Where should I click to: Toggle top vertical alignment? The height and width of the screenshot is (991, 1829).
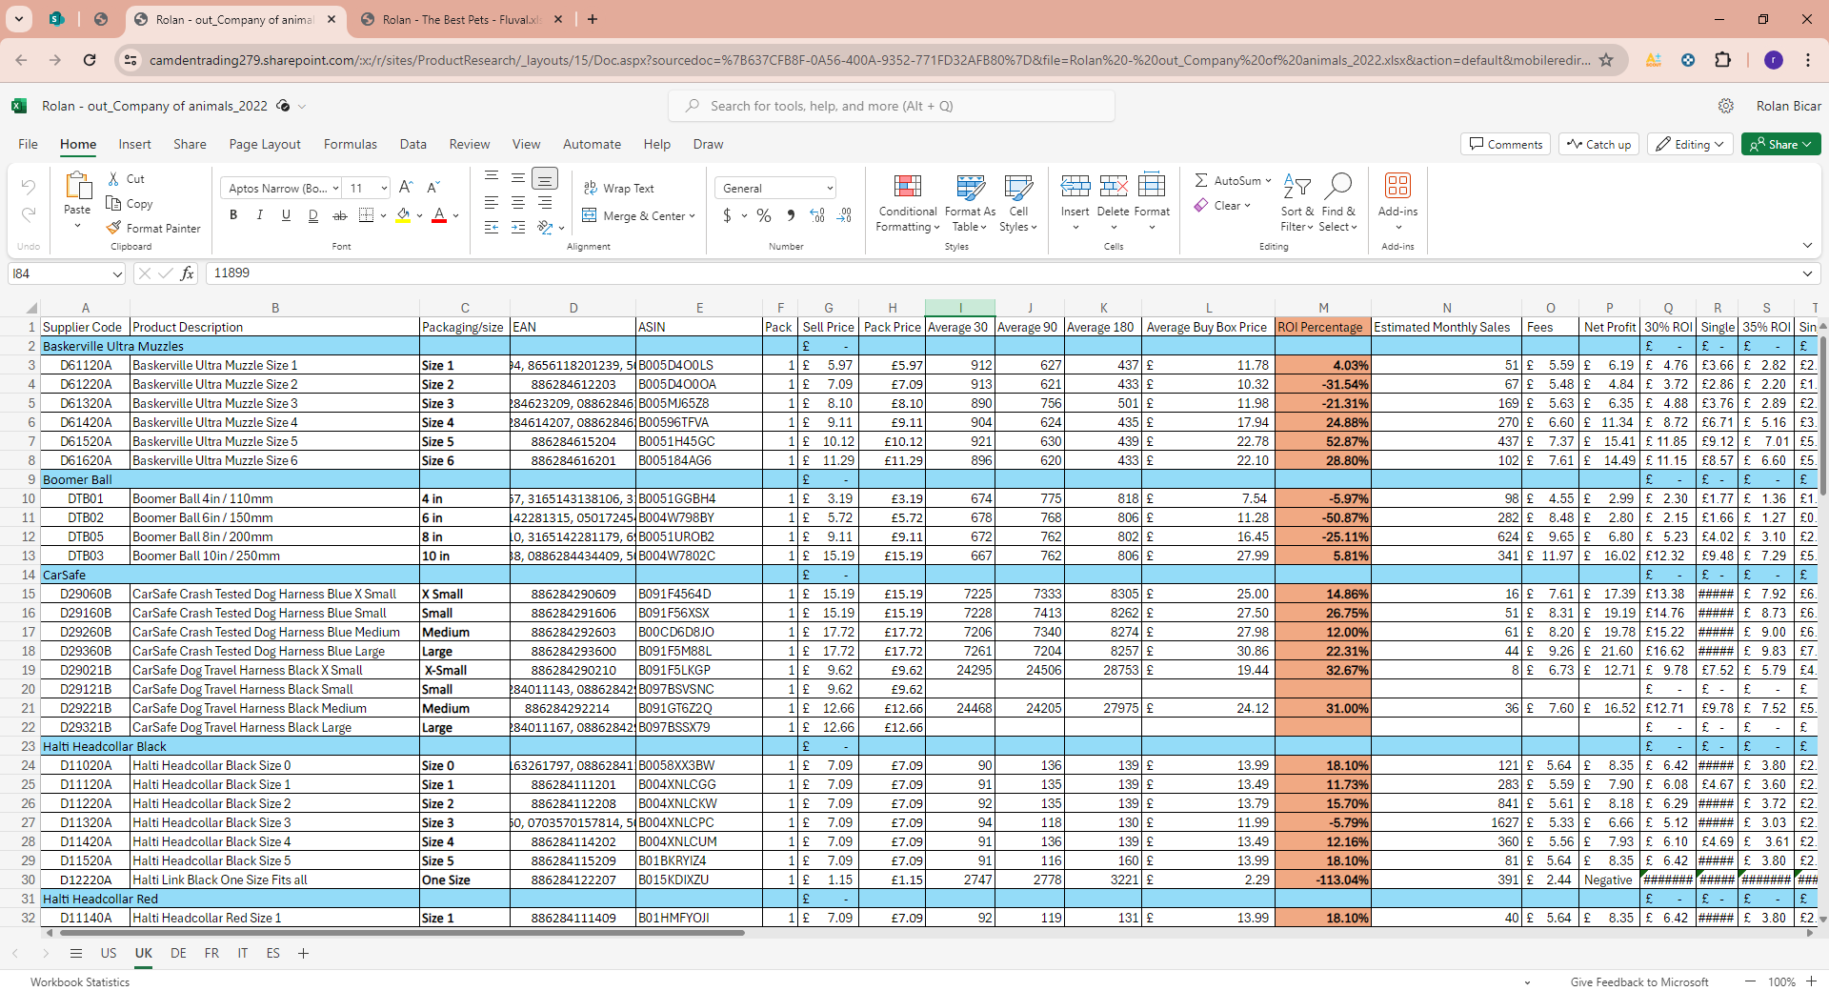click(492, 176)
